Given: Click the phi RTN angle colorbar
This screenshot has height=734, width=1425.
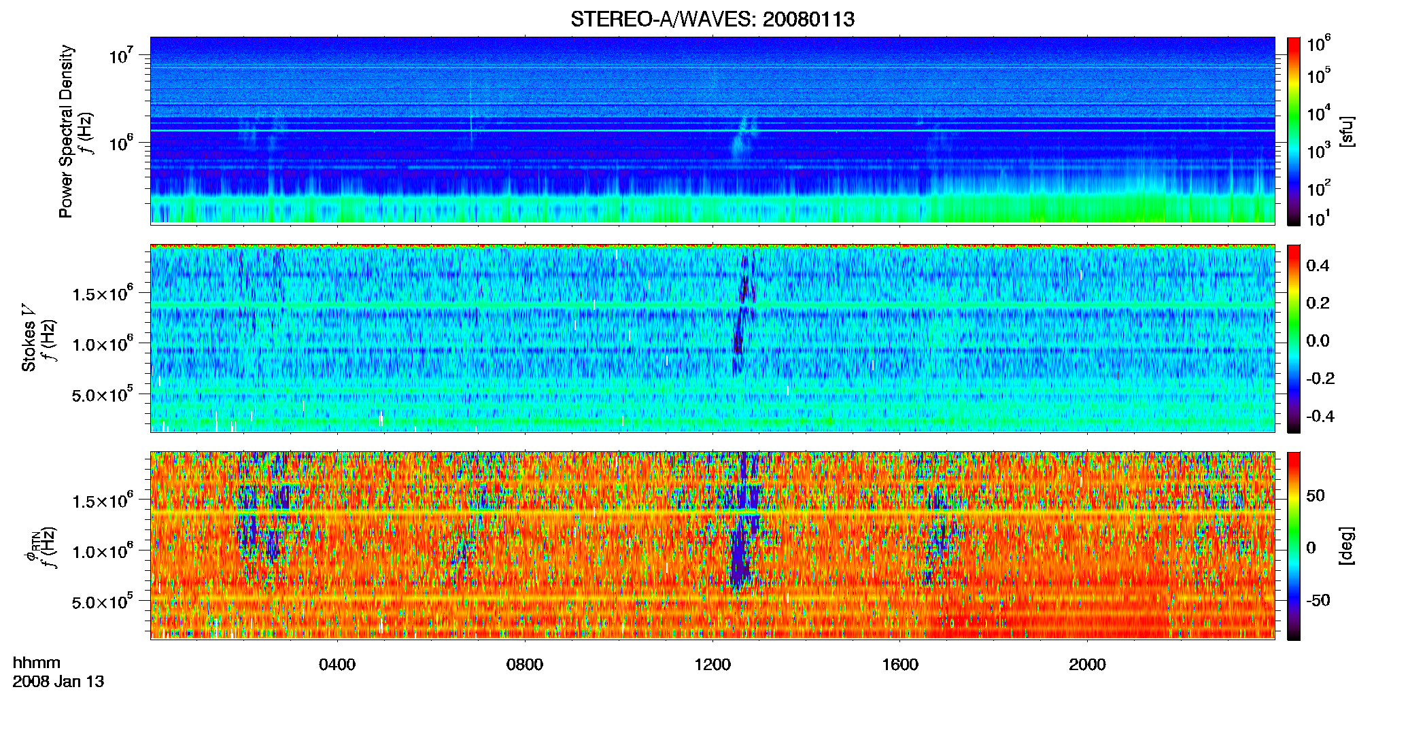Looking at the screenshot, I should pyautogui.click(x=1294, y=546).
